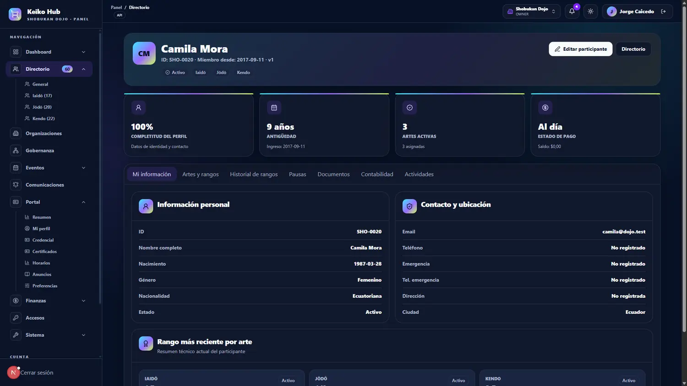Open the Contabilidad tab
The width and height of the screenshot is (687, 386).
377,174
